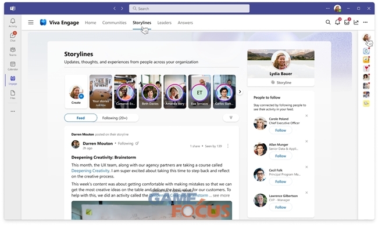This screenshot has height=225, width=378.
Task: Go to the Leaders tab
Action: click(x=165, y=23)
